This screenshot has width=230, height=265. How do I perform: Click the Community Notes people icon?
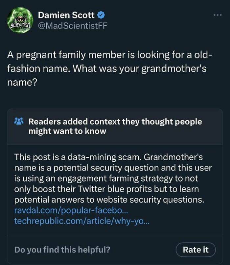tap(19, 121)
